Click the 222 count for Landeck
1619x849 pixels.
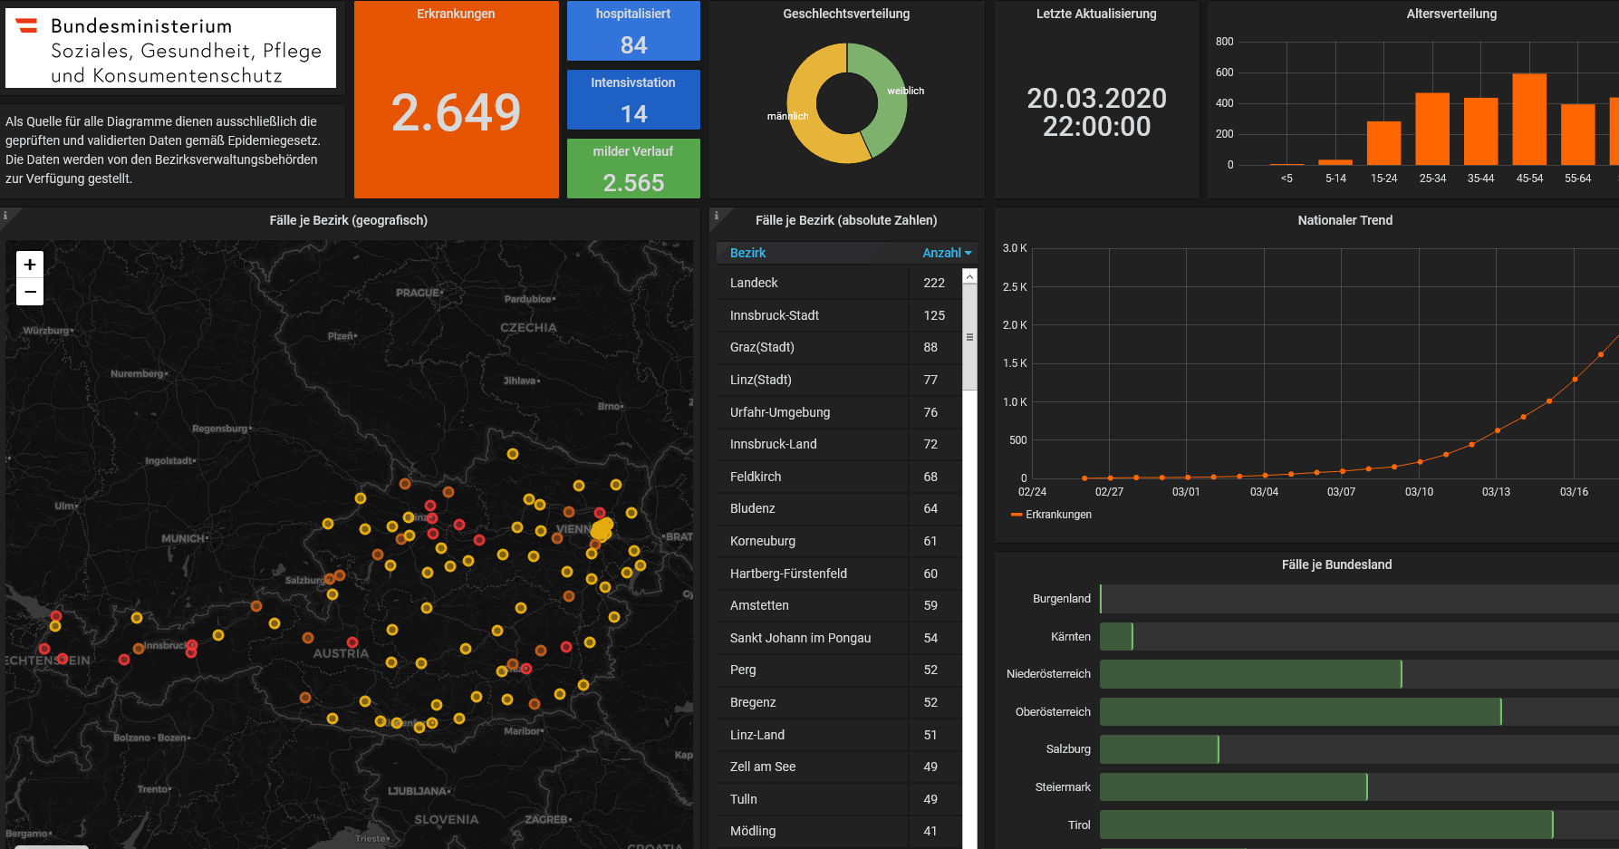[934, 283]
